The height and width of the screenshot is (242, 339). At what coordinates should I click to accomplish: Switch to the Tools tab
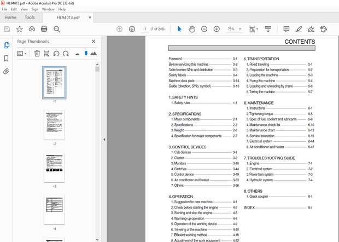[30, 18]
